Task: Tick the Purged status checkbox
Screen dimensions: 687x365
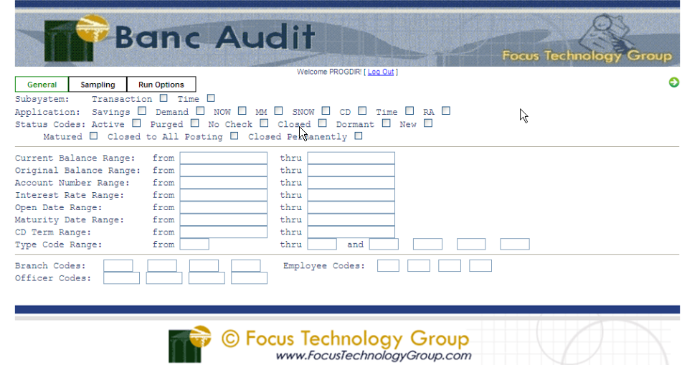Action: (x=195, y=123)
